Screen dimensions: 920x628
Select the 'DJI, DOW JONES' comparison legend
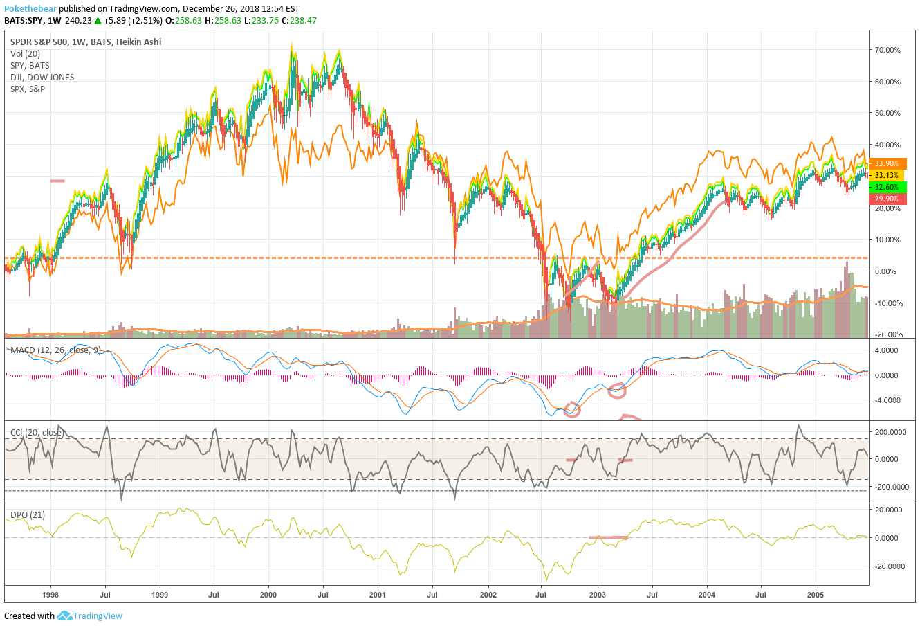[42, 78]
